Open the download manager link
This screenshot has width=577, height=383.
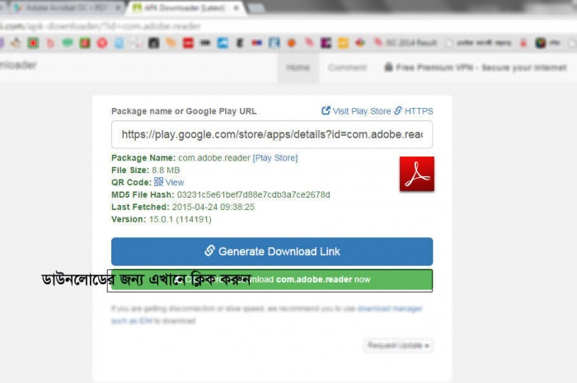[390, 308]
